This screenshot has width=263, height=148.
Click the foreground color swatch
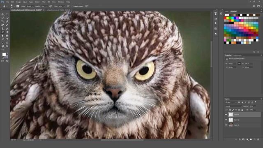point(4,54)
